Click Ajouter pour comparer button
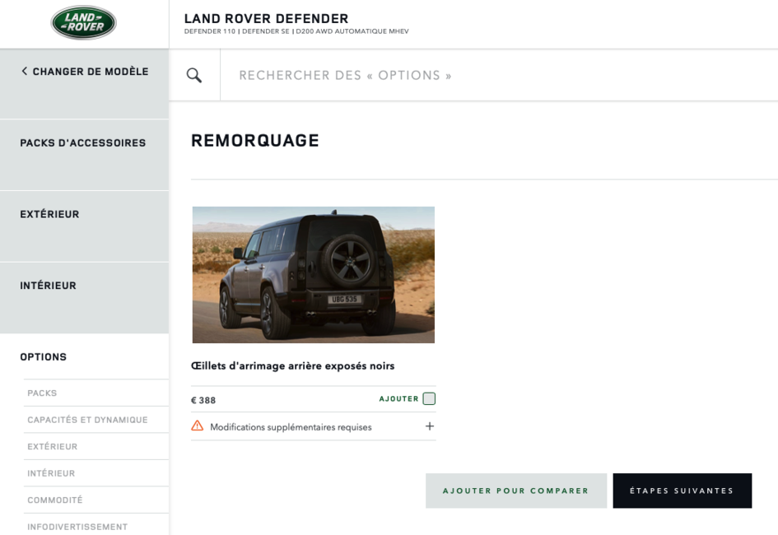Screen dimensions: 778x535 click(516, 491)
